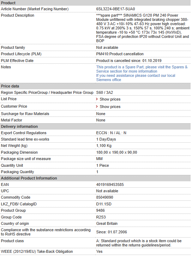Viewport: 192px width, 256px height.
Task: Select EAN number 4019169453585
Action: click(110, 185)
